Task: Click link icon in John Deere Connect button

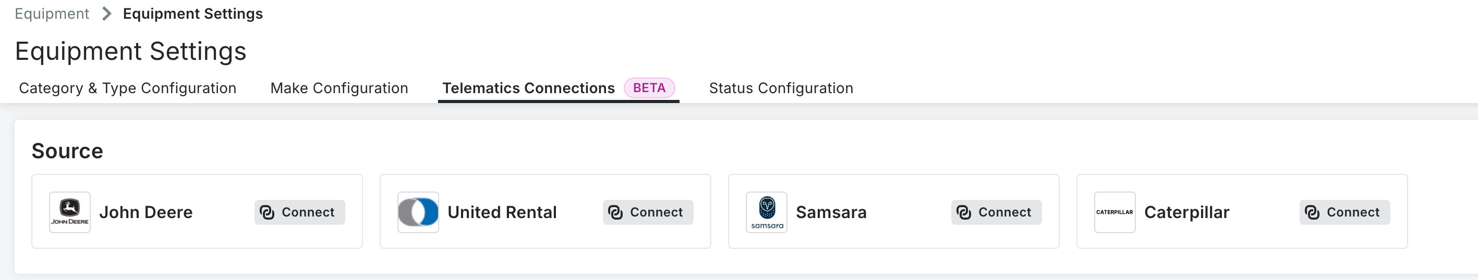Action: (267, 212)
